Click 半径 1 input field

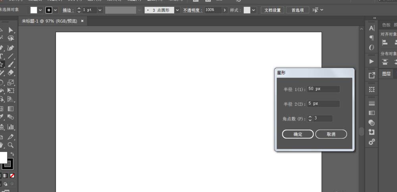click(x=323, y=89)
